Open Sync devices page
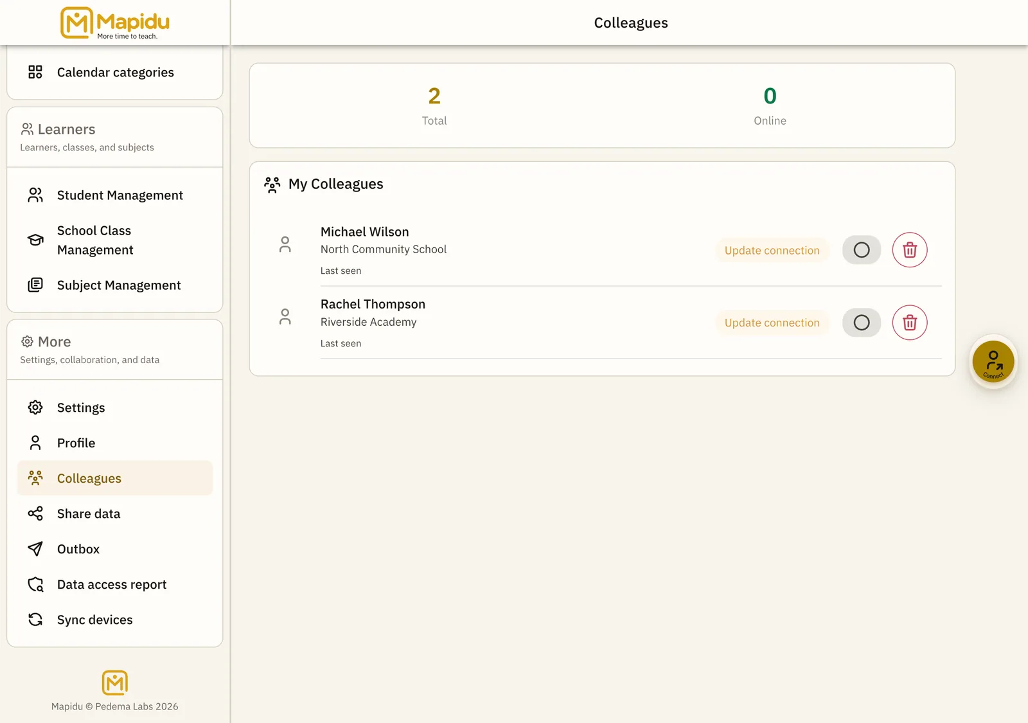 [x=115, y=620]
